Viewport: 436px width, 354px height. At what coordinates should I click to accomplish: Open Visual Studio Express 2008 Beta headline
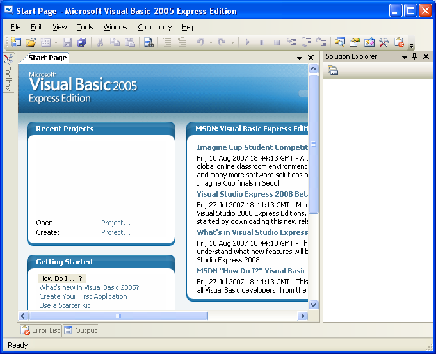pyautogui.click(x=252, y=194)
